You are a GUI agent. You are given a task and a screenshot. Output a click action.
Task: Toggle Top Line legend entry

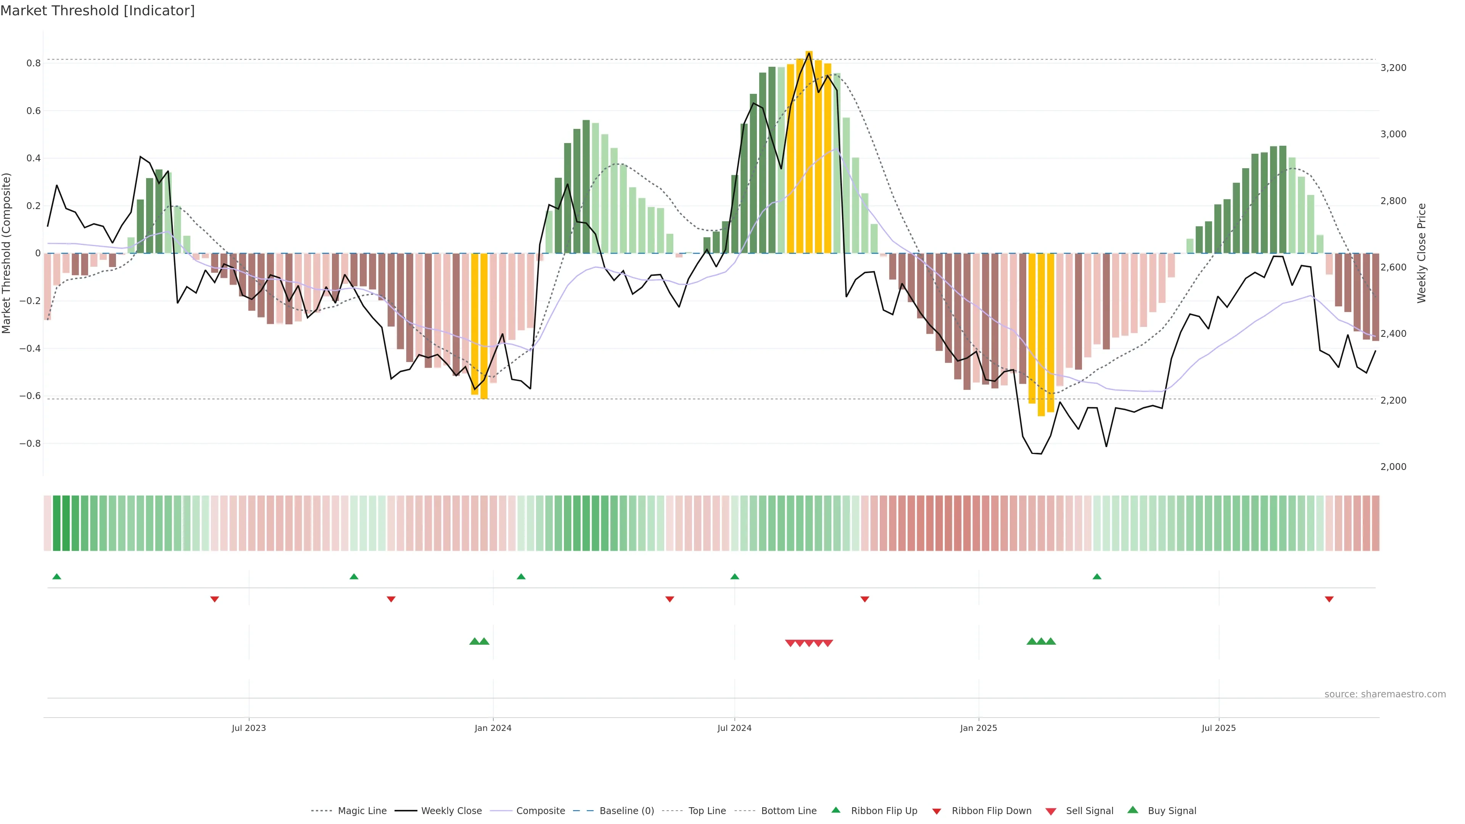coord(707,811)
